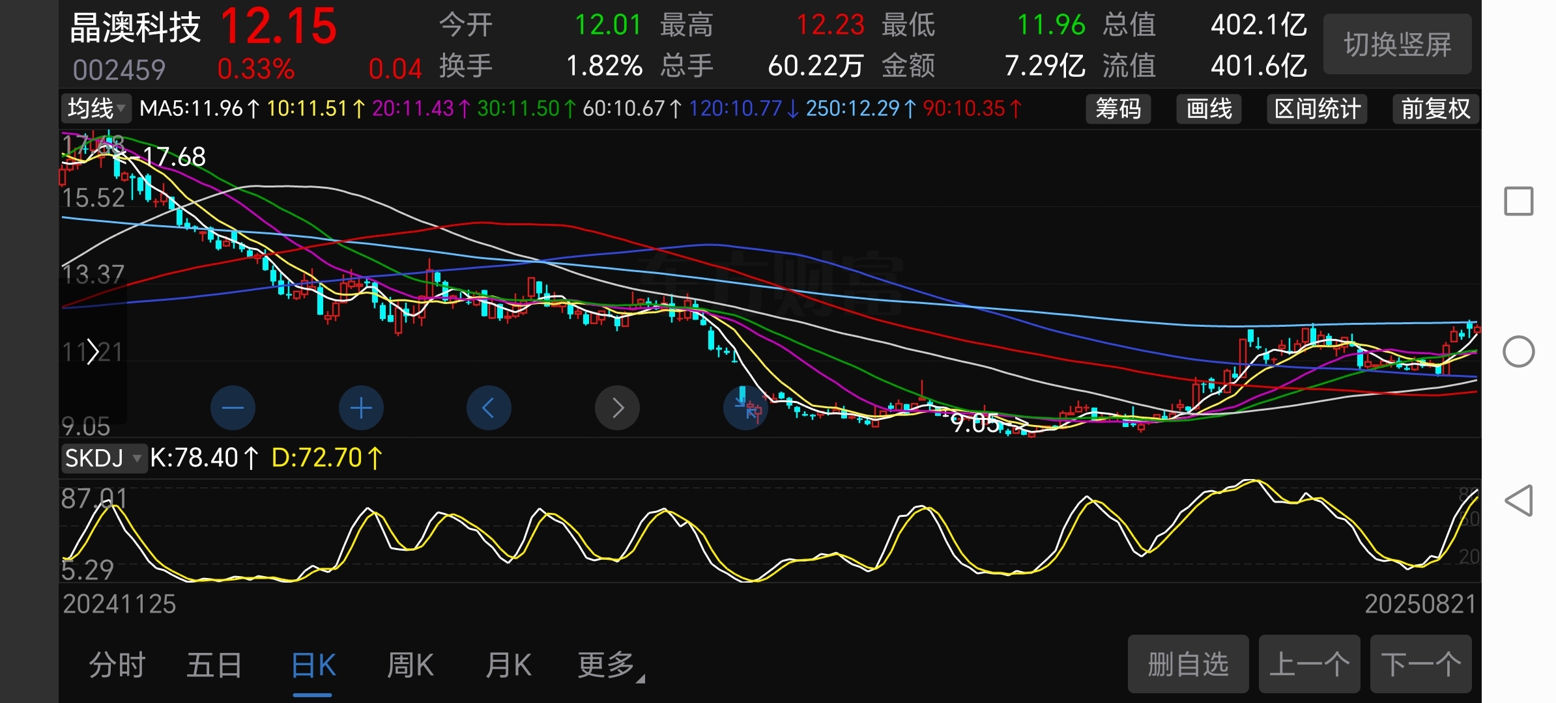Tap the MA 60:10.67 value
This screenshot has height=703, width=1556.
pyautogui.click(x=631, y=108)
